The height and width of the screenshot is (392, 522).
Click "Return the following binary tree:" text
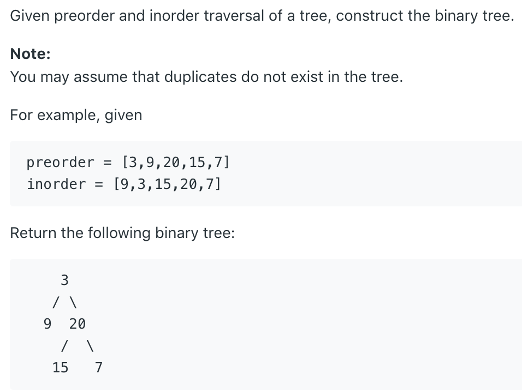tap(122, 233)
